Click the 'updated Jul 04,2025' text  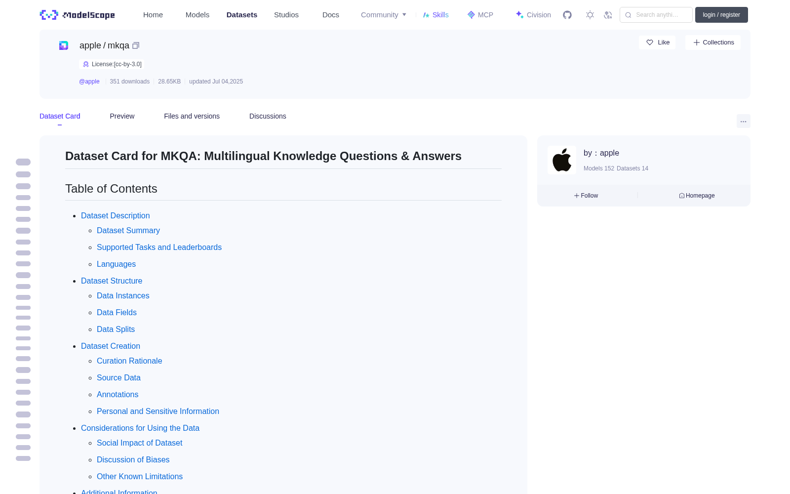click(216, 82)
